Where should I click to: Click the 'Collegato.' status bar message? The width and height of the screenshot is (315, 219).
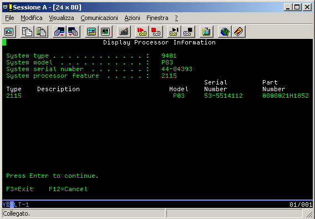point(17,213)
